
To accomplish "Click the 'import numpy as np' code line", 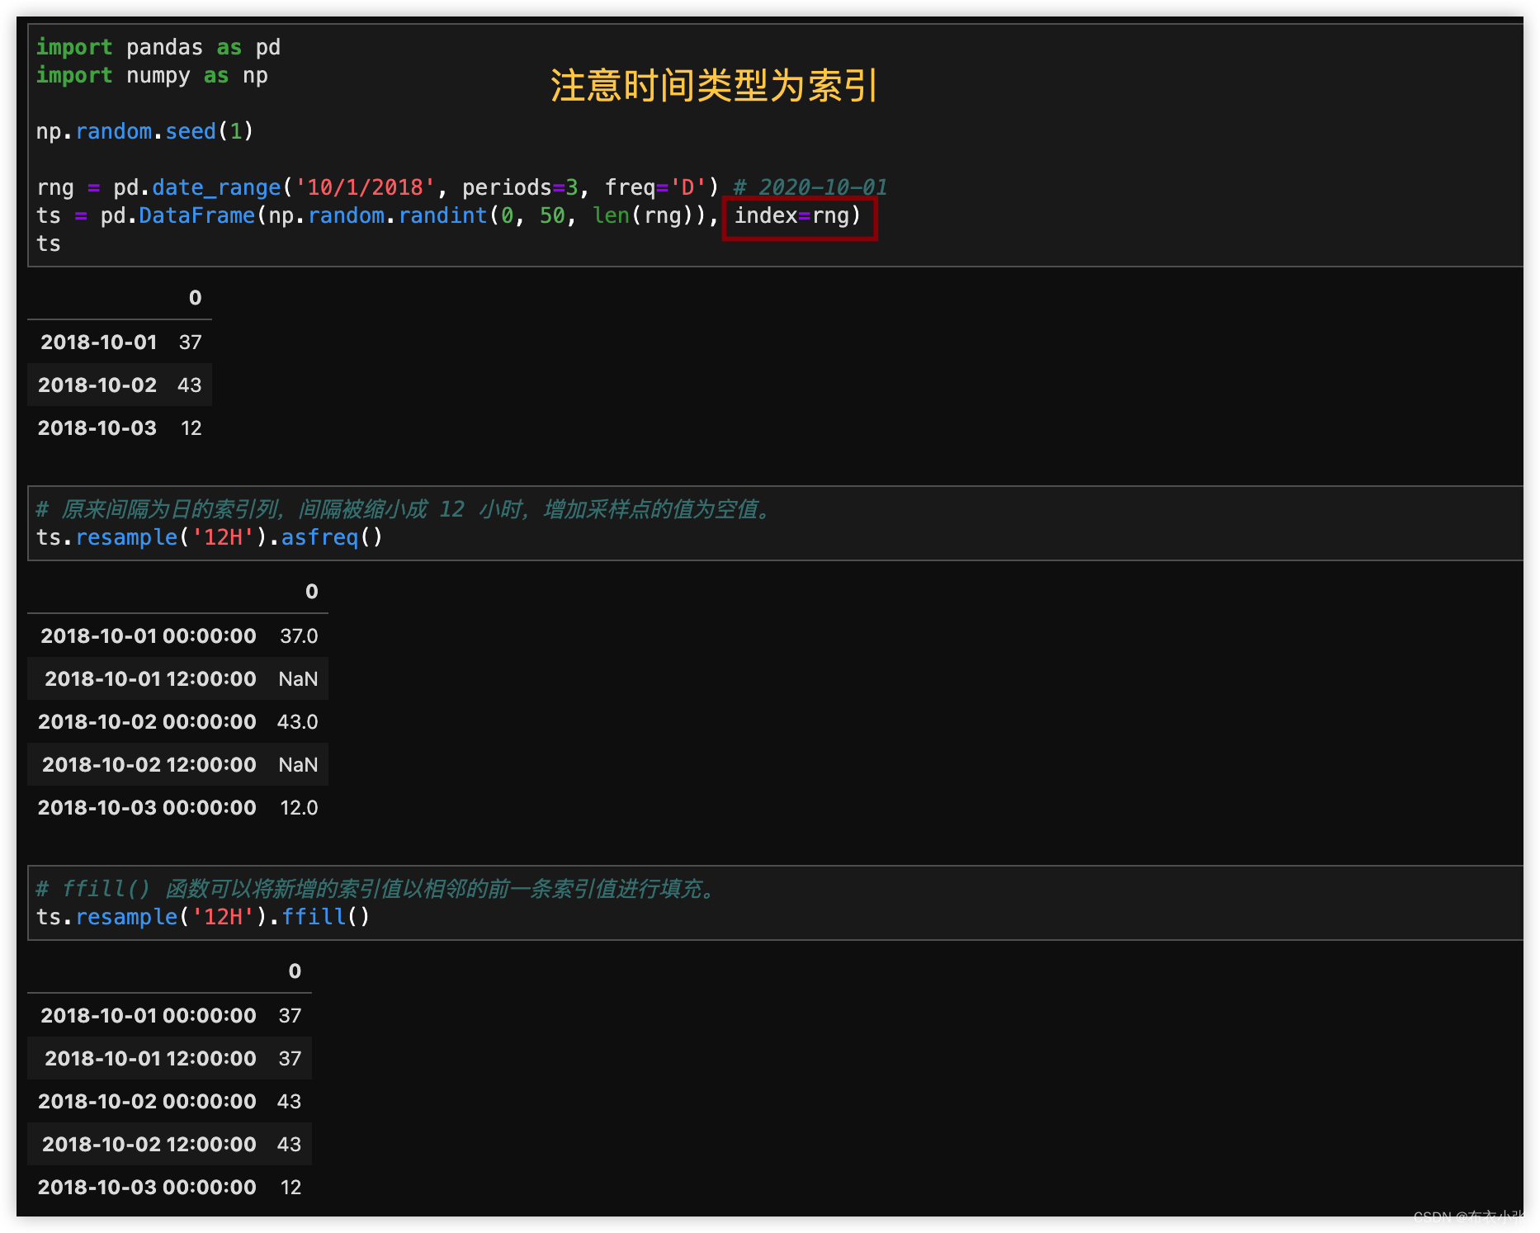I will click(152, 75).
